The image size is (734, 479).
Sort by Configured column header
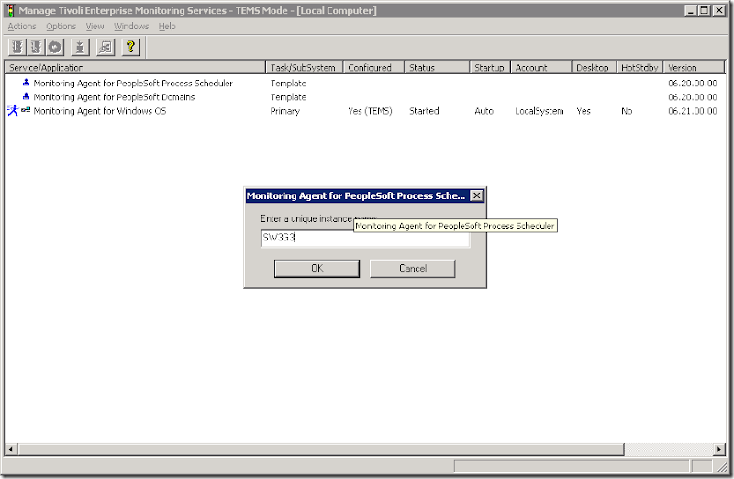point(373,67)
